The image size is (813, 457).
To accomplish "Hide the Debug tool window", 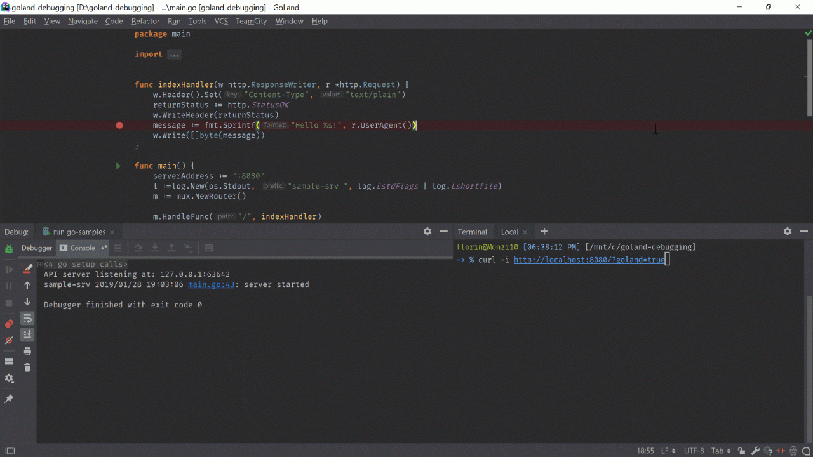I will pyautogui.click(x=444, y=232).
